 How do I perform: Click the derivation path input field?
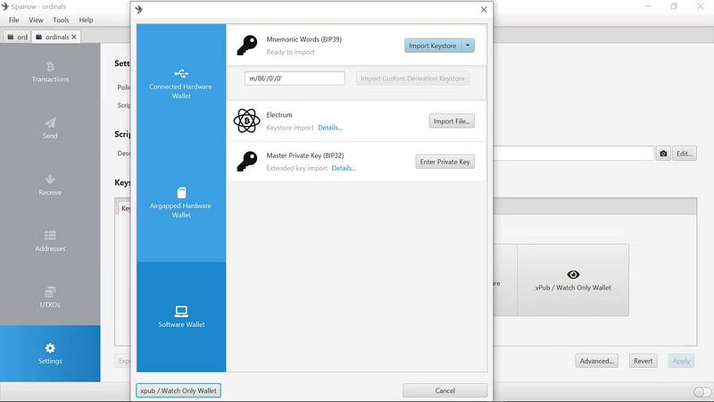(295, 78)
